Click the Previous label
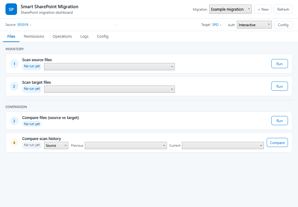The height and width of the screenshot is (207, 298). tap(77, 146)
